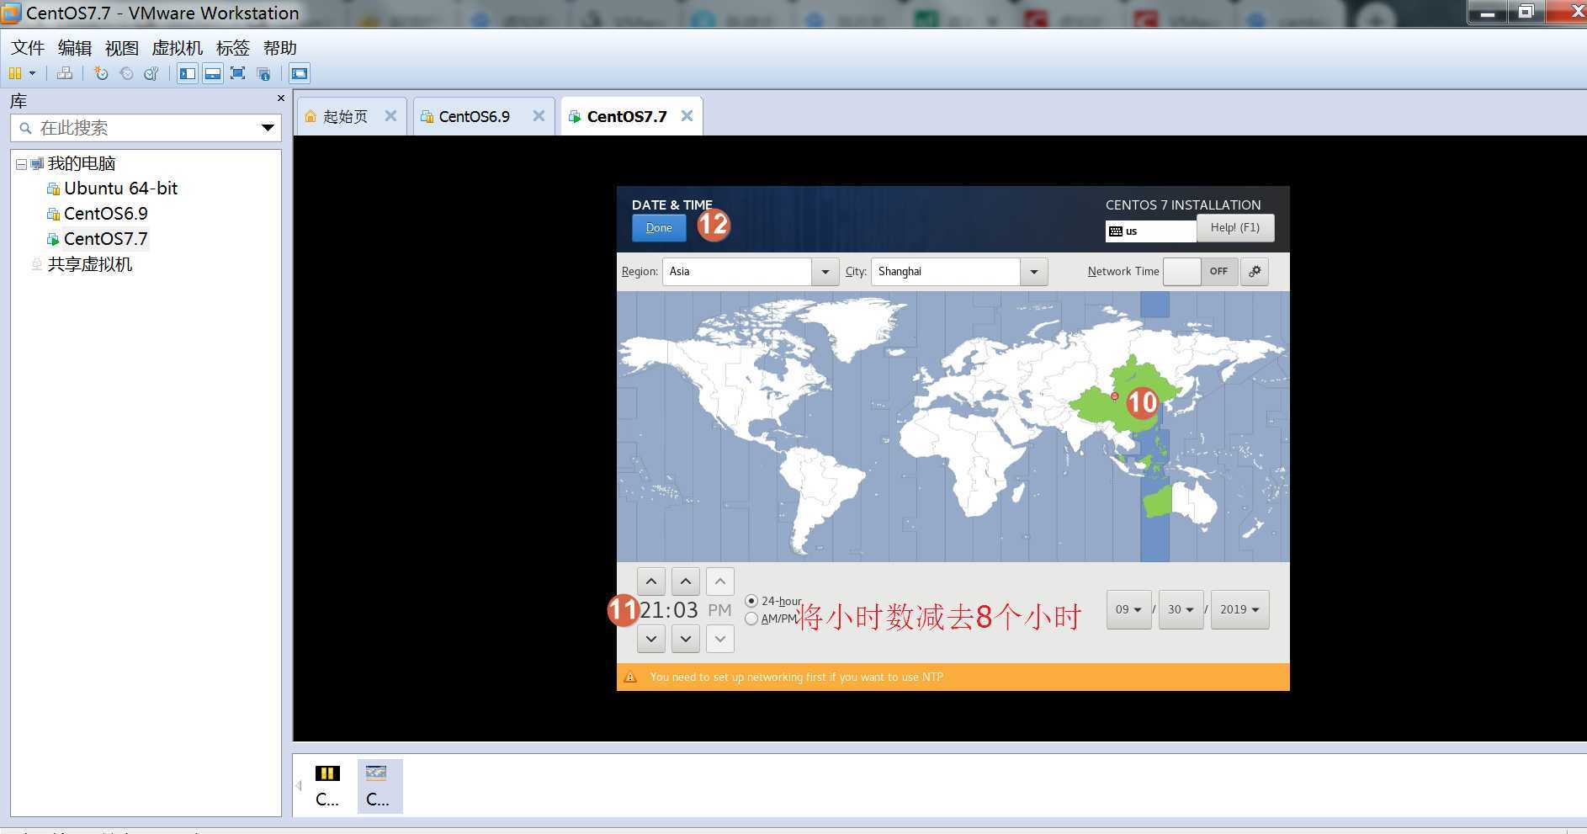Toggle the thumbnail bar view icon
1587x834 pixels.
click(213, 73)
